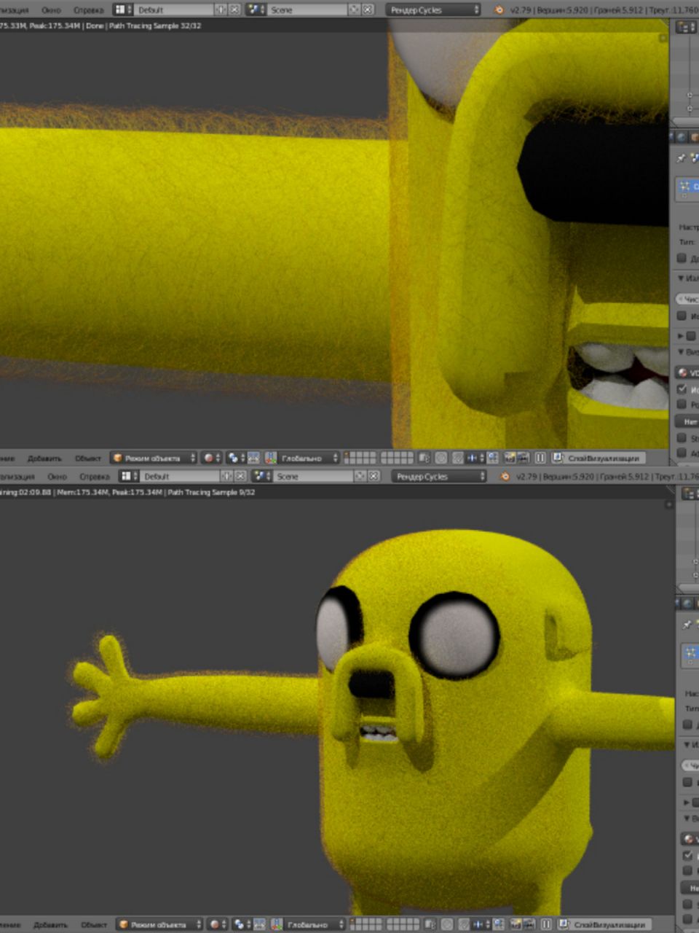The height and width of the screenshot is (933, 699).
Task: Open pivot point selector in the upper viewport header
Action: (236, 458)
